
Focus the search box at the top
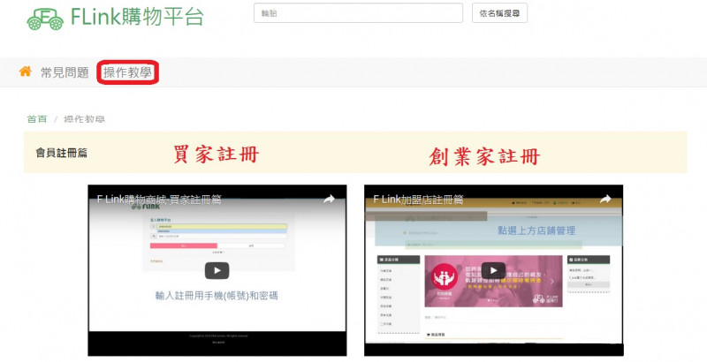pos(358,13)
